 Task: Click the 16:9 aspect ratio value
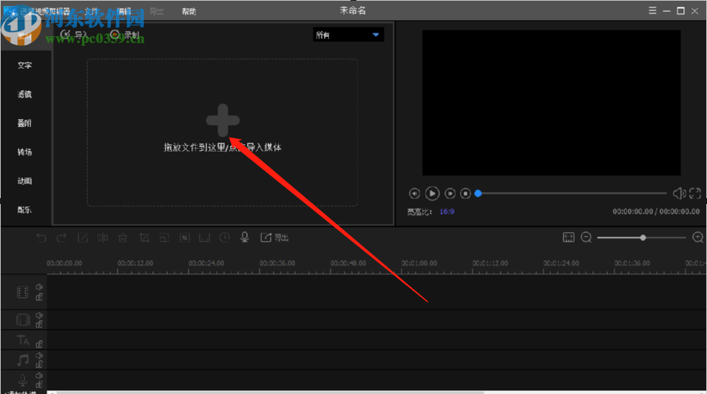447,211
